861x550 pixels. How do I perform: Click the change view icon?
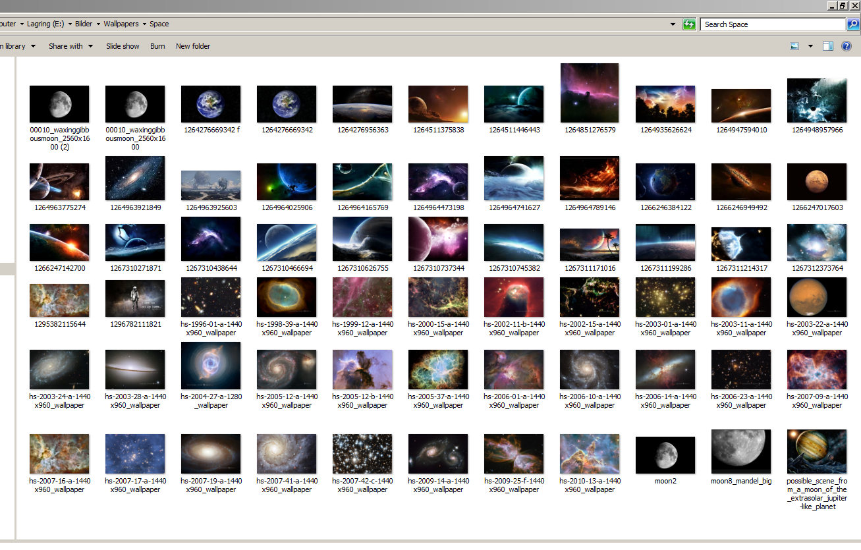(x=794, y=46)
